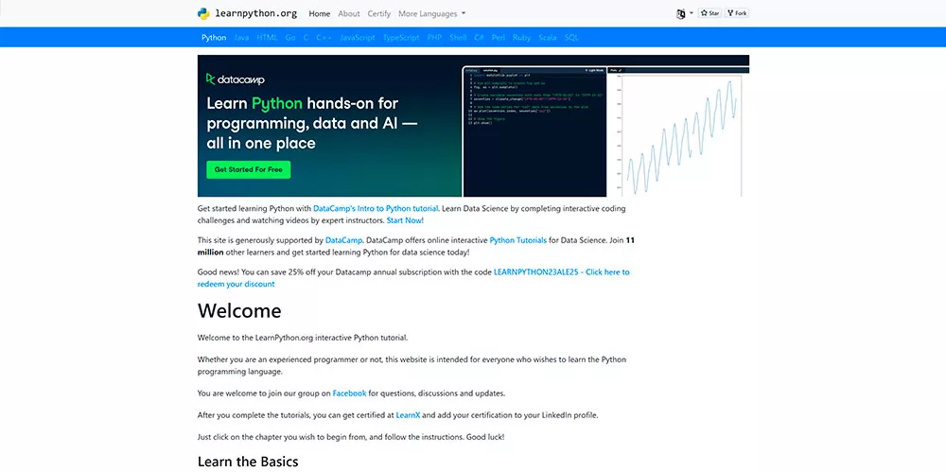Click the banner headline 'Learn Python hands-on'

coord(312,123)
